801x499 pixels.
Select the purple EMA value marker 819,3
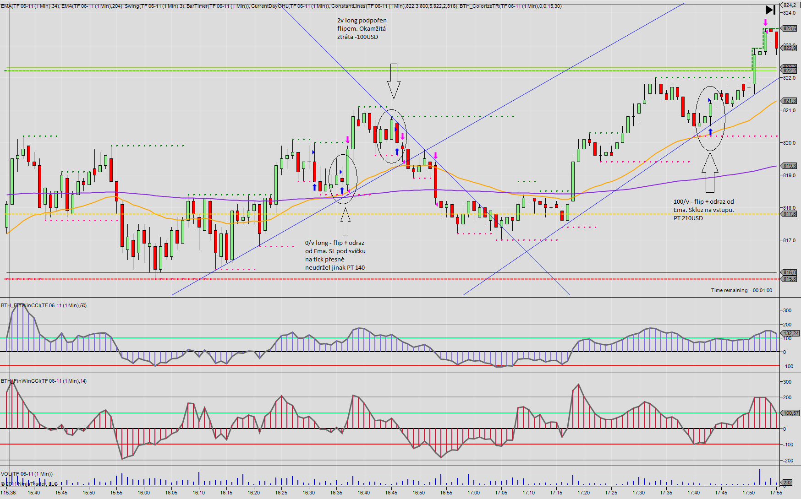790,166
